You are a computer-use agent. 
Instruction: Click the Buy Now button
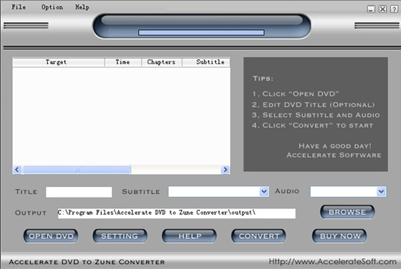[x=339, y=236]
